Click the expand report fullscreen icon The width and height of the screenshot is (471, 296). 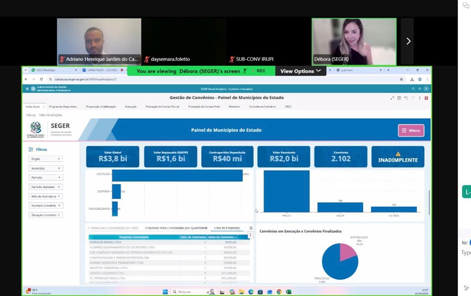(x=392, y=98)
